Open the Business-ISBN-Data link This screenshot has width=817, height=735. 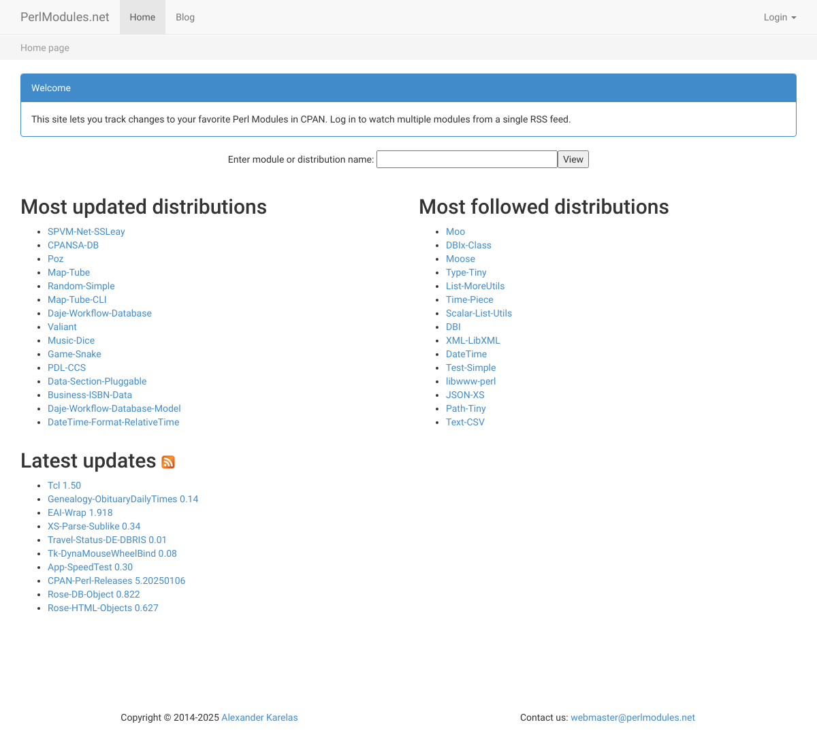point(90,395)
